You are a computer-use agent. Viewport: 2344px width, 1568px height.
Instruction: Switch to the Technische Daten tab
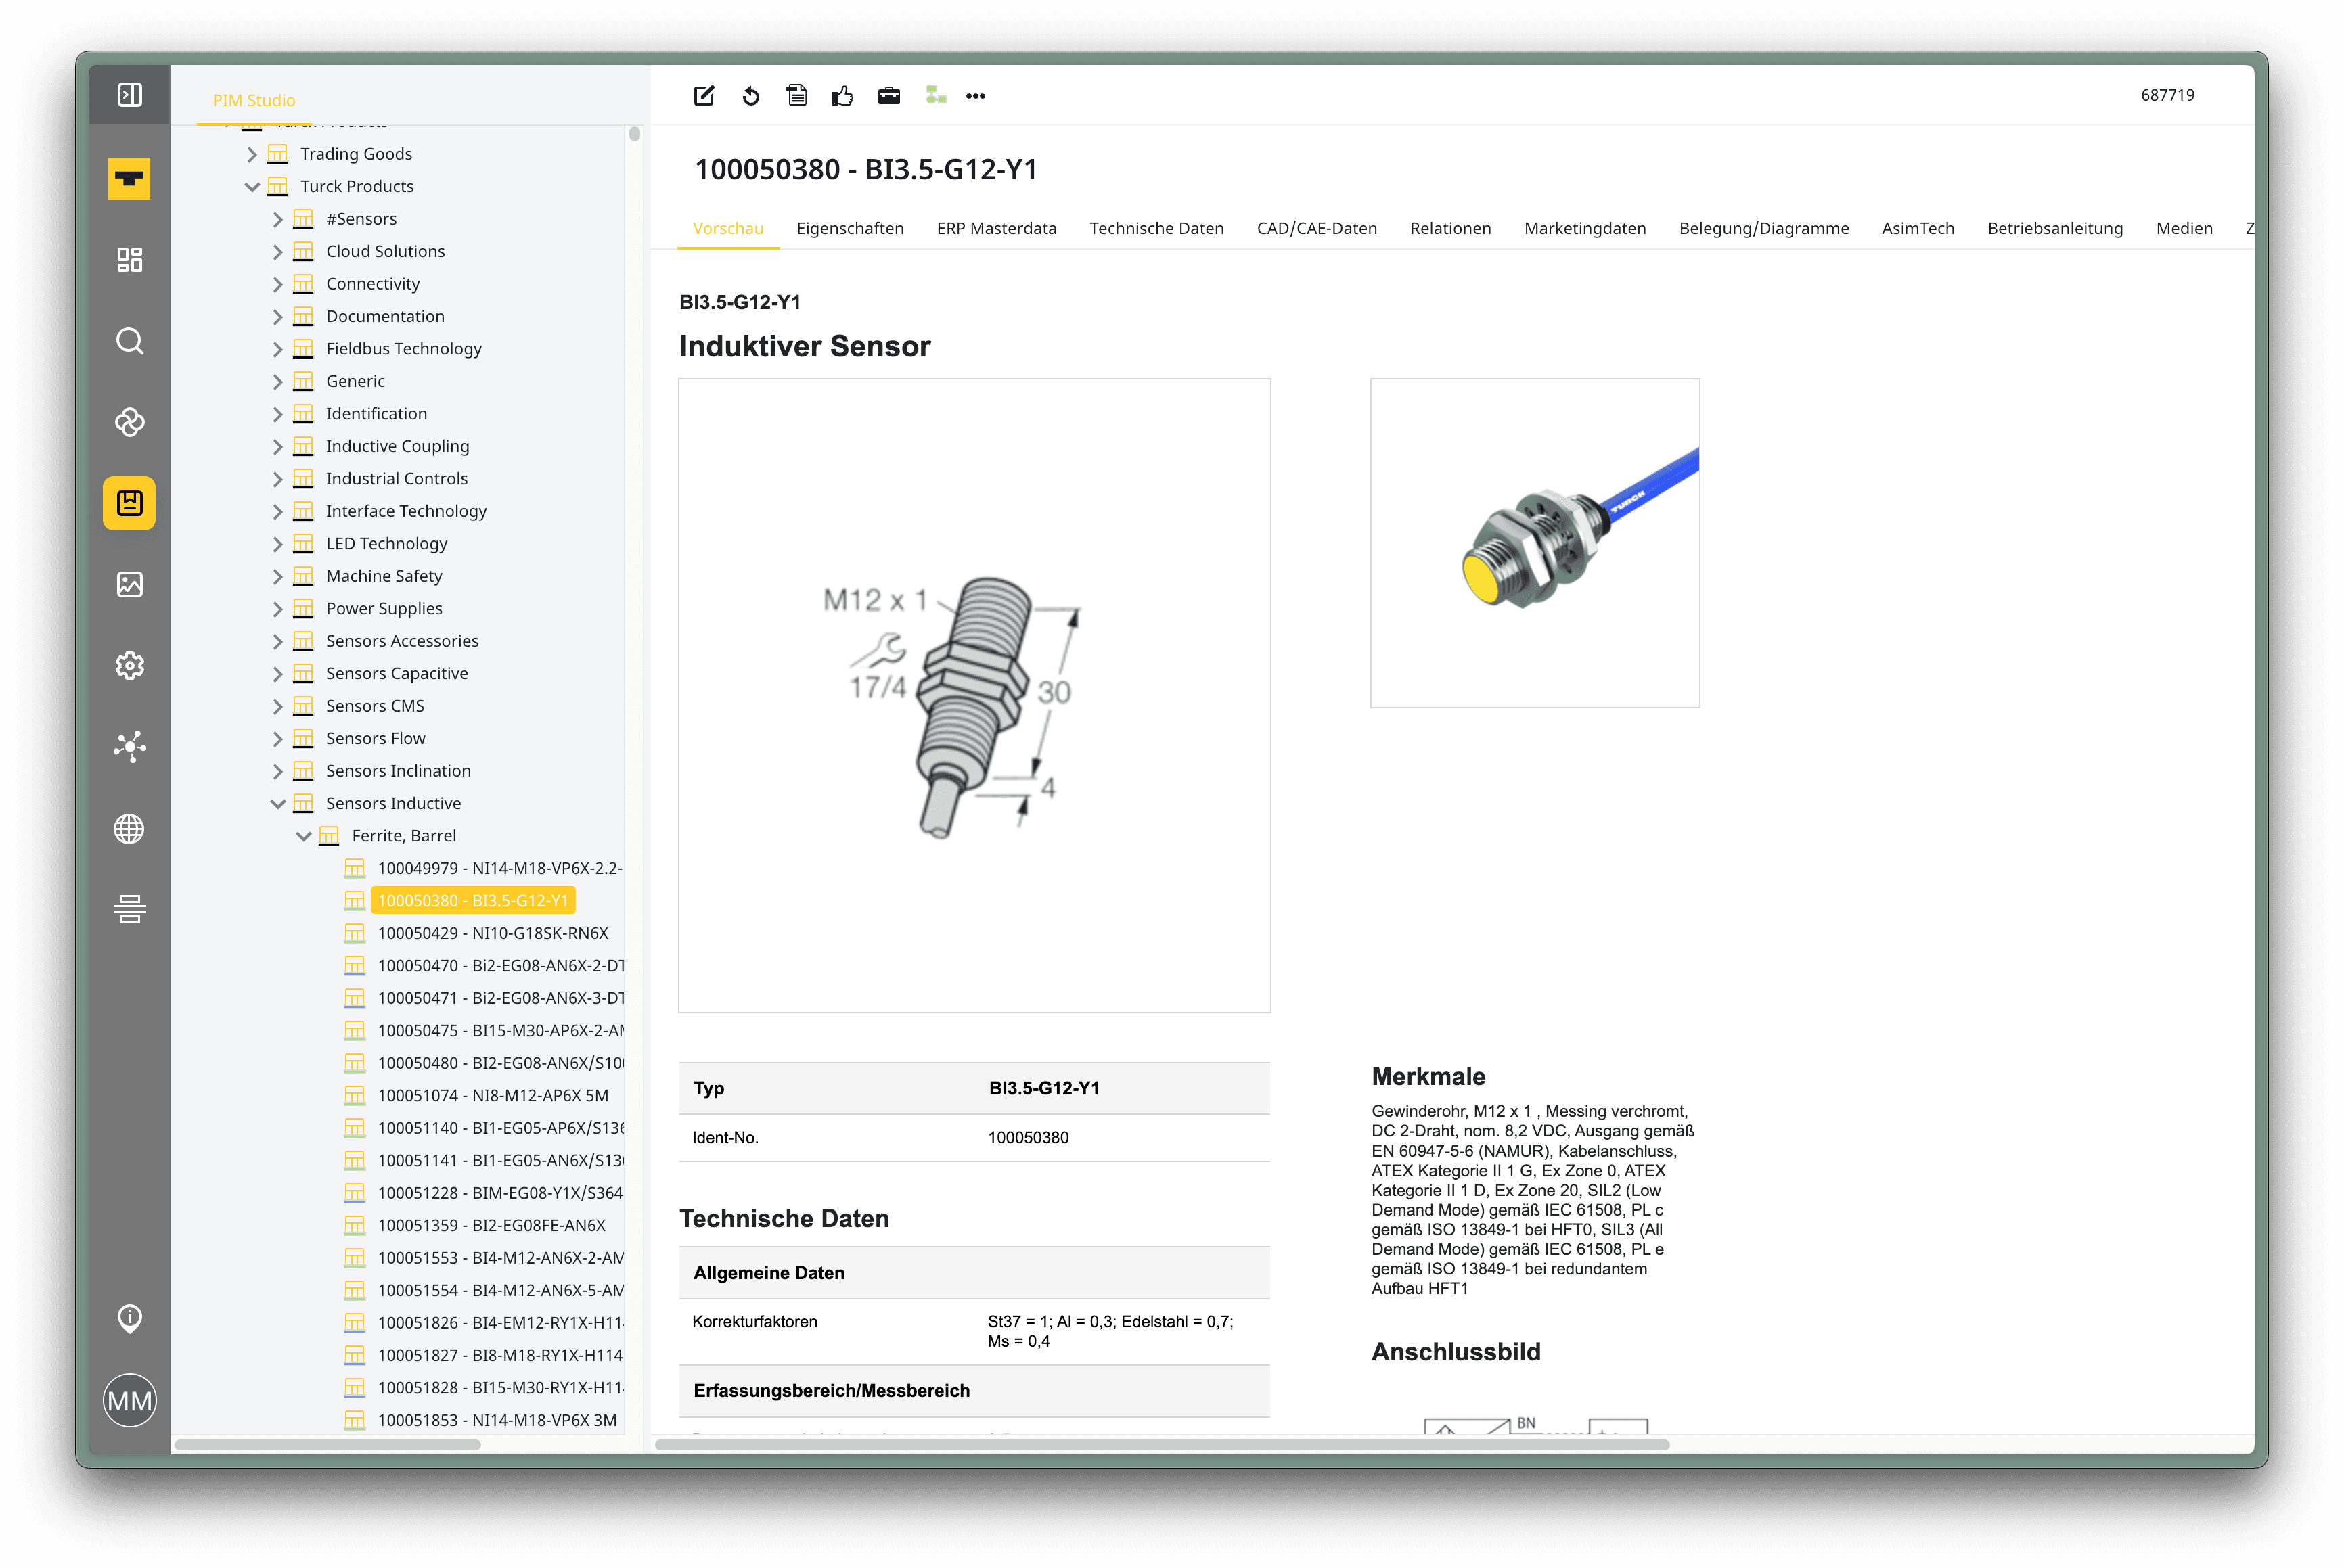[1156, 228]
